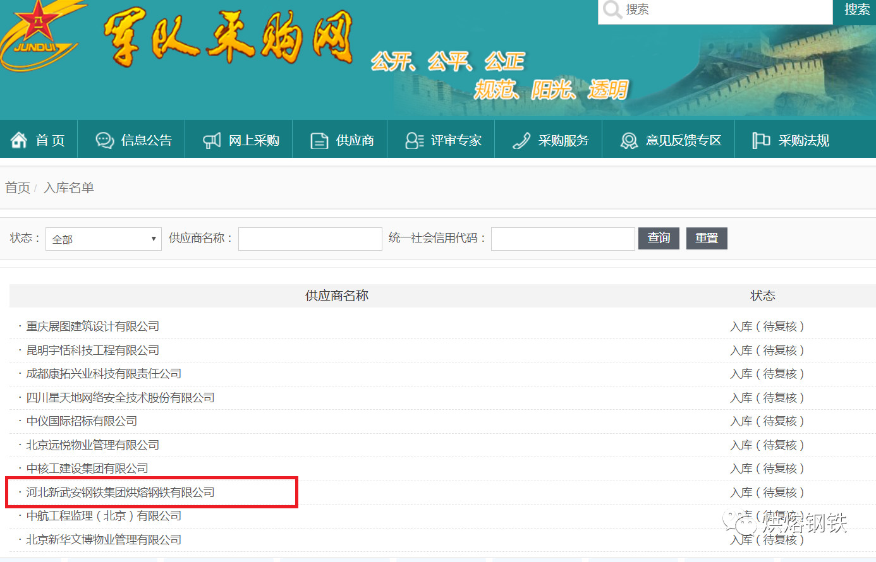Open supplier 河北新武安钢铁集团烘熔钢铁有限公司
Image resolution: width=876 pixels, height=562 pixels.
120,493
